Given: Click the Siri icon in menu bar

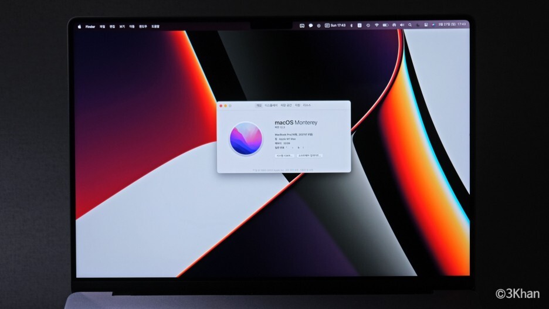Looking at the screenshot, I should [x=433, y=25].
